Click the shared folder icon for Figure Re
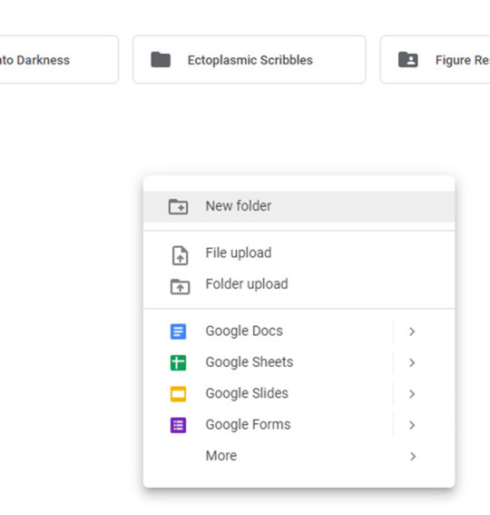Image resolution: width=490 pixels, height=515 pixels. point(408,59)
